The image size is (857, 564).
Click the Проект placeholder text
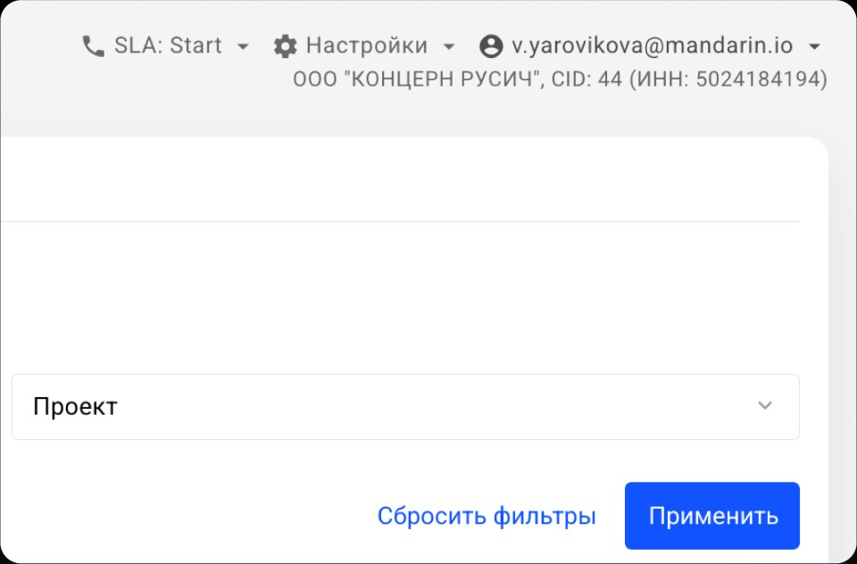[x=75, y=407]
